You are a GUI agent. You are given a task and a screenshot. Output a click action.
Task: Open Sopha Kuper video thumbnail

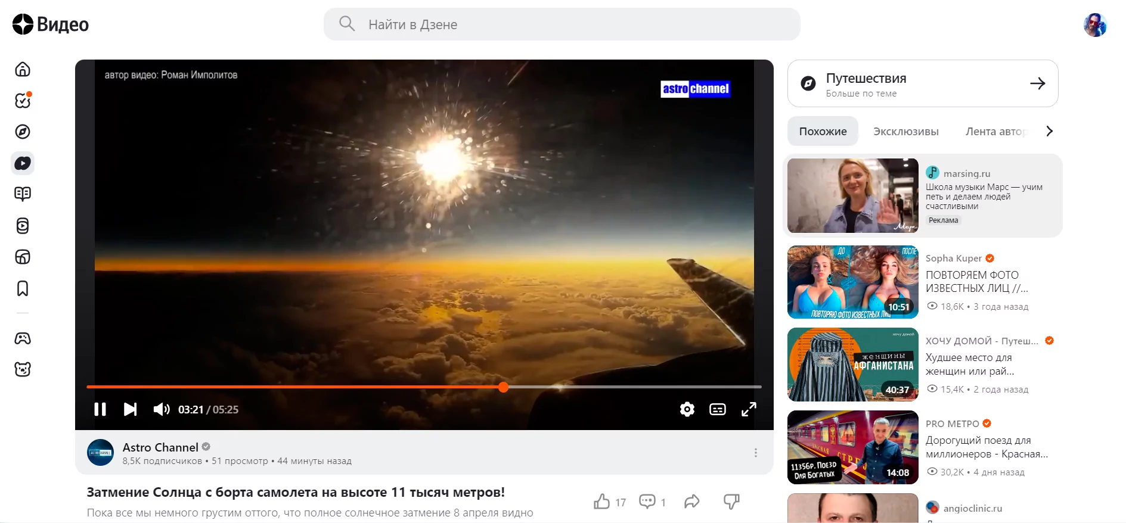point(853,282)
